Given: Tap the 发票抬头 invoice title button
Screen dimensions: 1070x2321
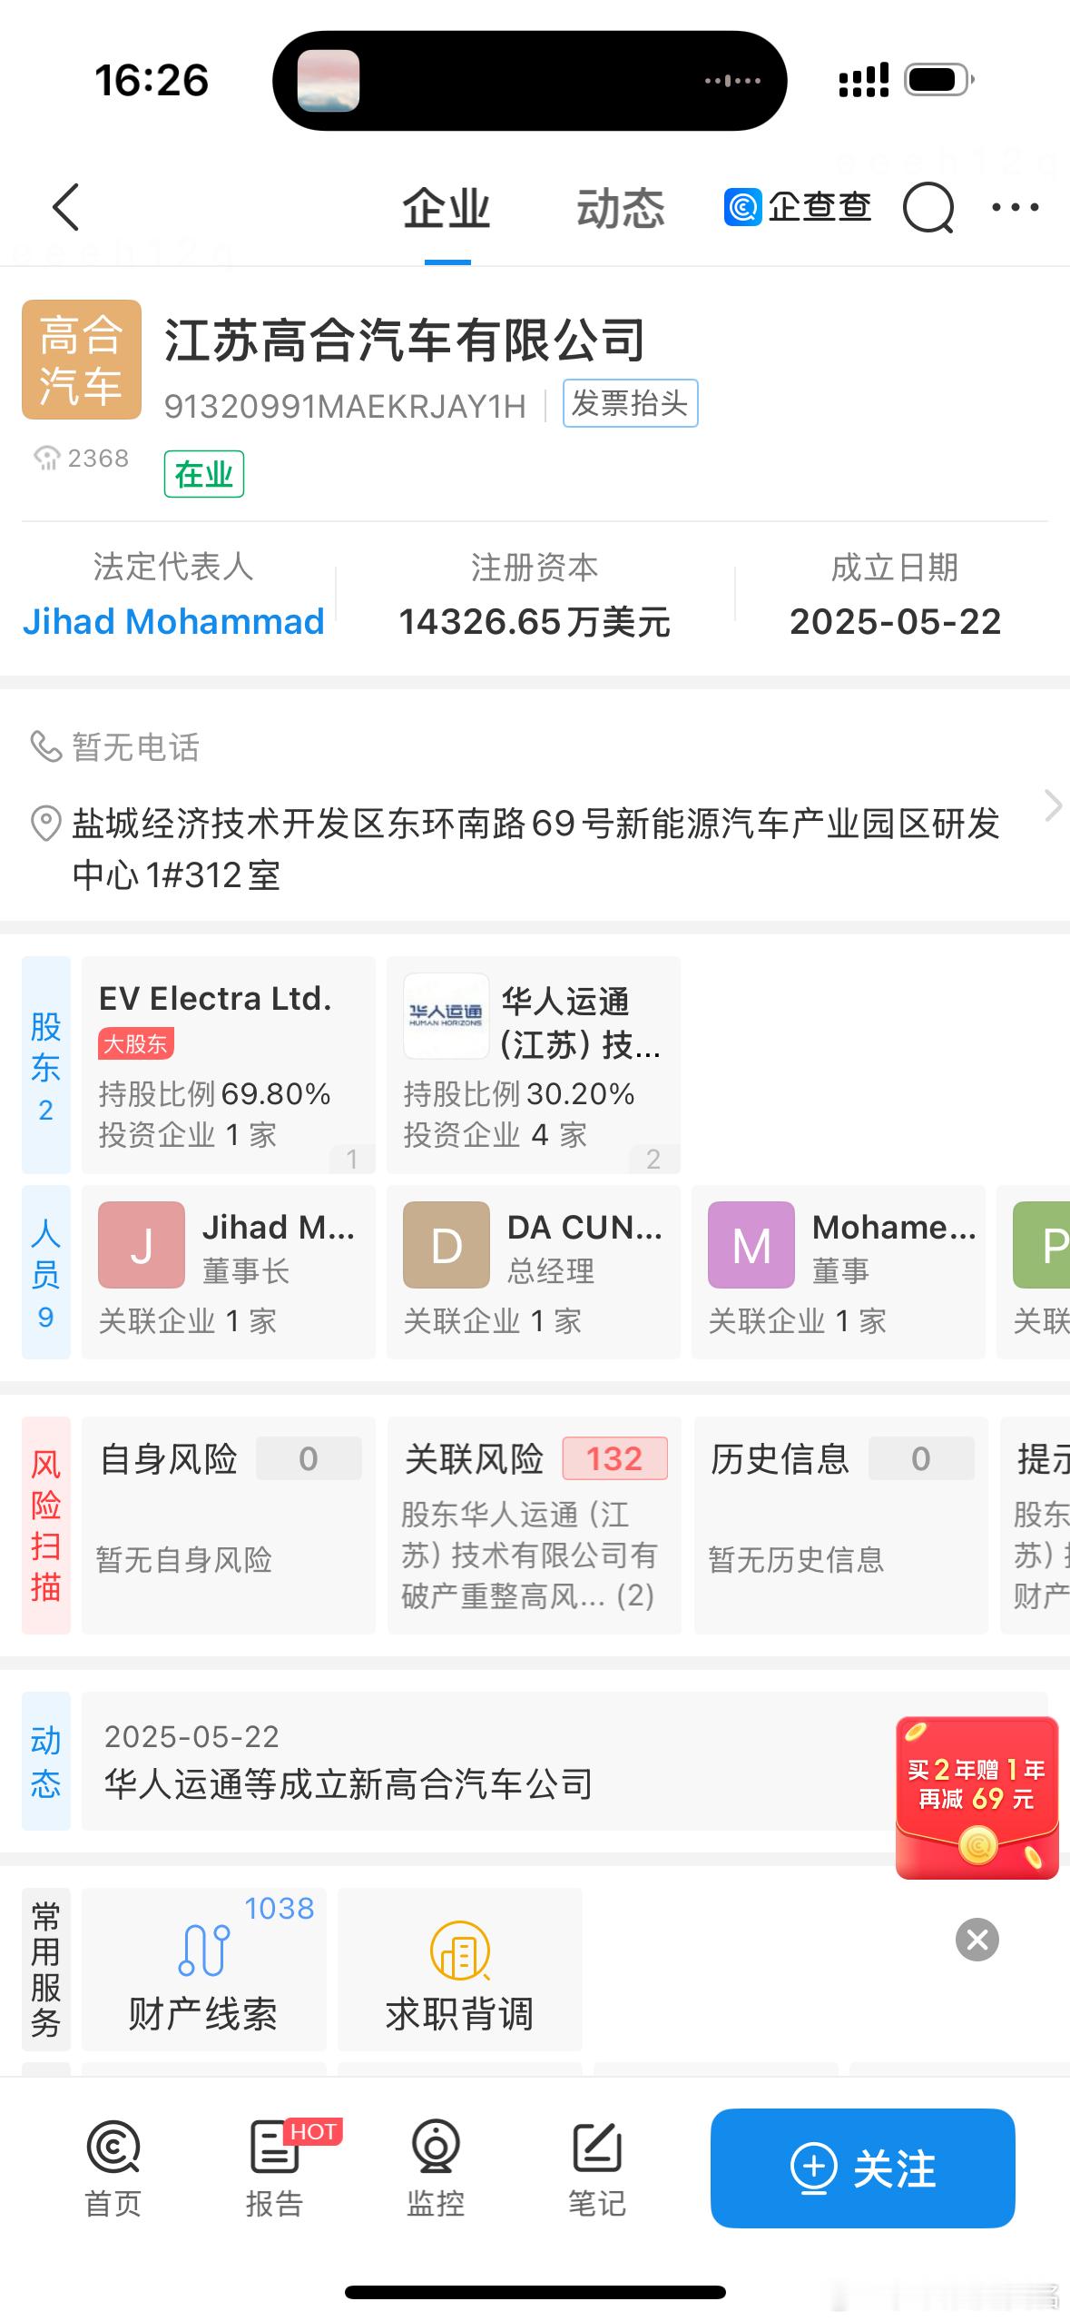Looking at the screenshot, I should pyautogui.click(x=631, y=403).
